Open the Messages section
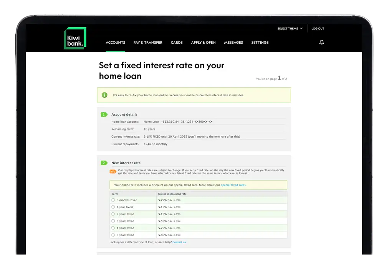 (233, 43)
